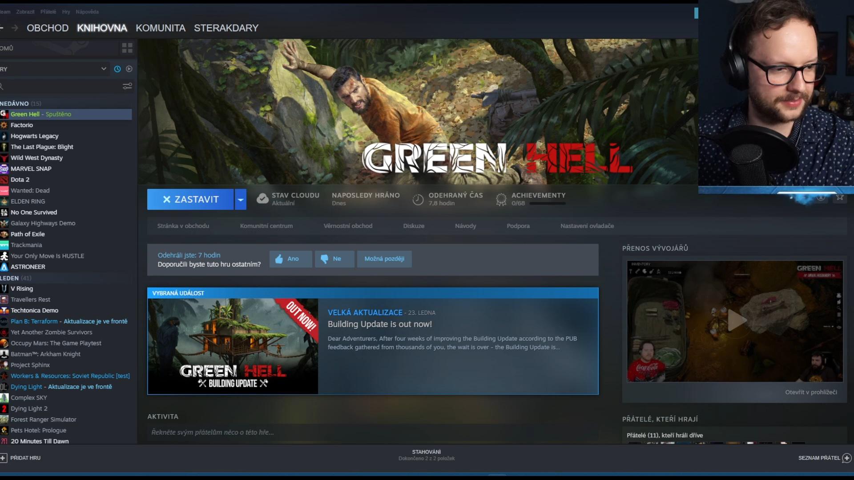Click the forward navigation arrow
Viewport: 854px width, 480px height.
15,28
